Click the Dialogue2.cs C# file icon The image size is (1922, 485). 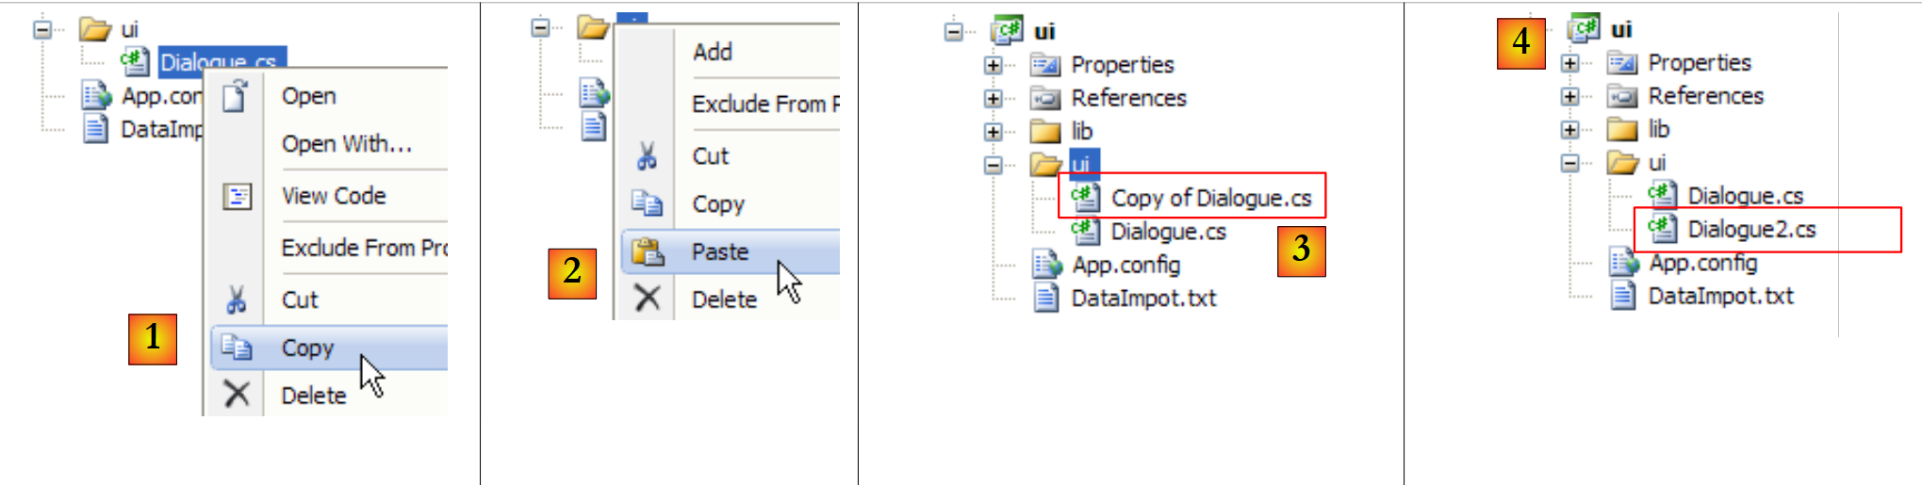click(x=1661, y=228)
